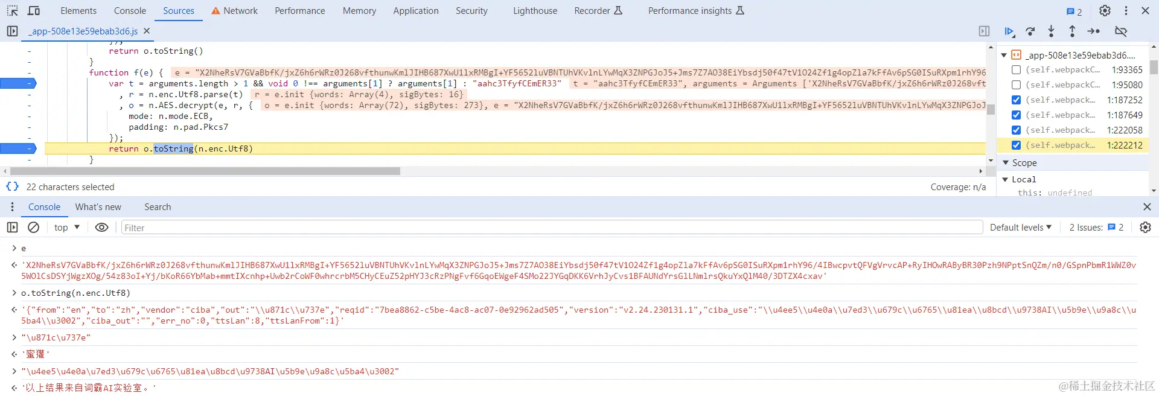Step out of current function
1159x396 pixels.
coord(1072,31)
